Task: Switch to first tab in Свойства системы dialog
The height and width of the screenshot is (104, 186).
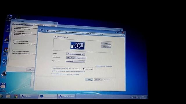Action: click(x=18, y=24)
